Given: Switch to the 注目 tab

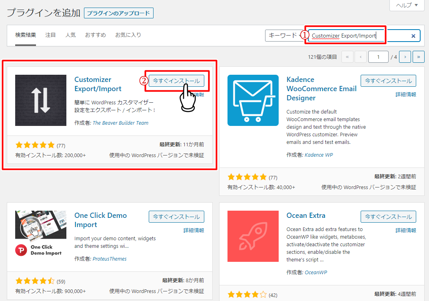Looking at the screenshot, I should pos(50,35).
